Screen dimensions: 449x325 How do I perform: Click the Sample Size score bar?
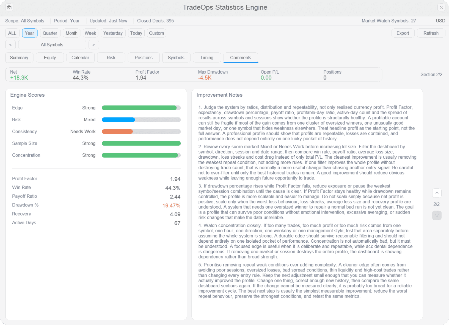point(141,143)
